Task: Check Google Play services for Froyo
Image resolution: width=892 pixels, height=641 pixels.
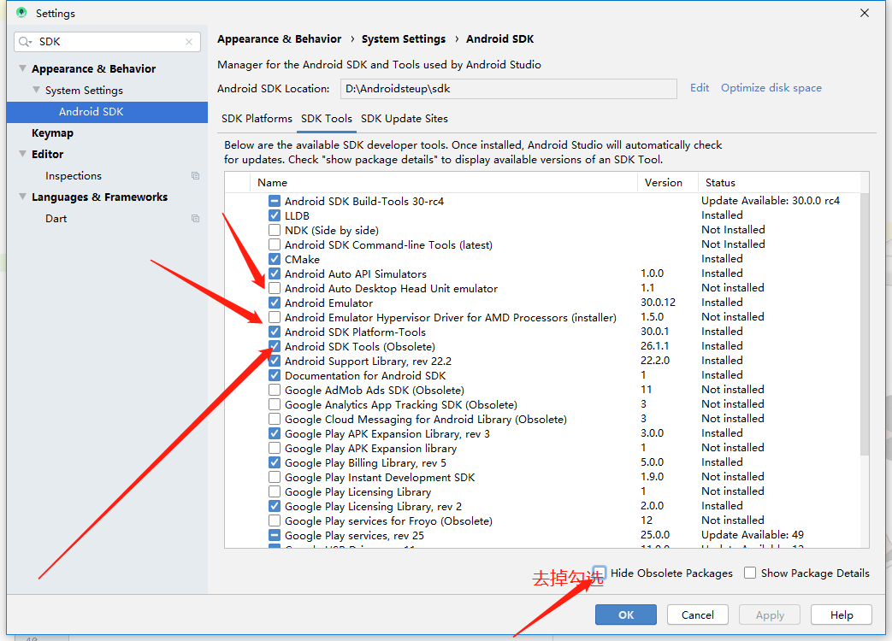Action: point(275,520)
